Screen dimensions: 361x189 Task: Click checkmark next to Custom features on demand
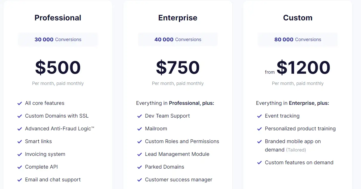pyautogui.click(x=259, y=163)
